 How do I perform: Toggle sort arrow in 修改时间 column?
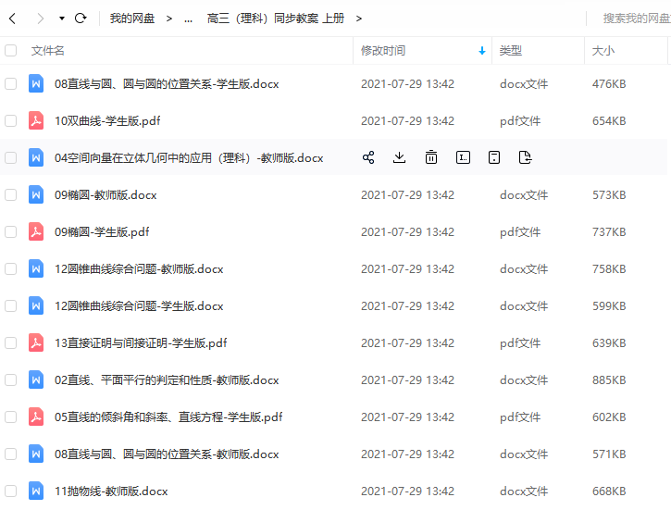(x=481, y=51)
